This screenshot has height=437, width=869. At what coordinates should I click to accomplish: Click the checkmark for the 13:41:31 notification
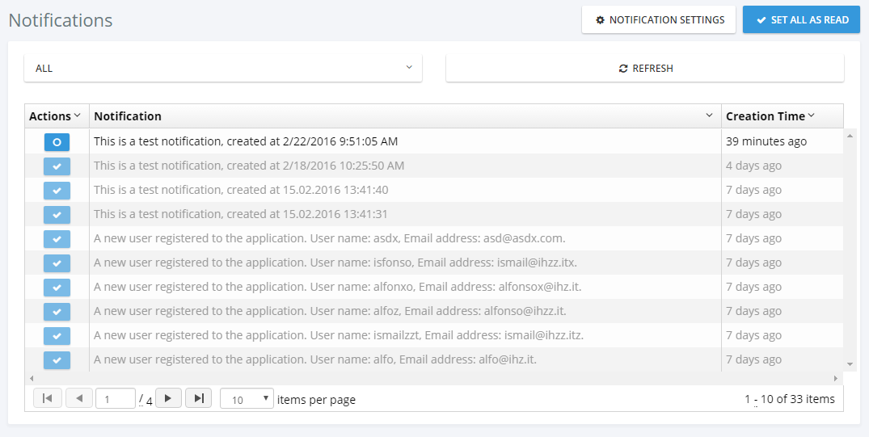[57, 215]
